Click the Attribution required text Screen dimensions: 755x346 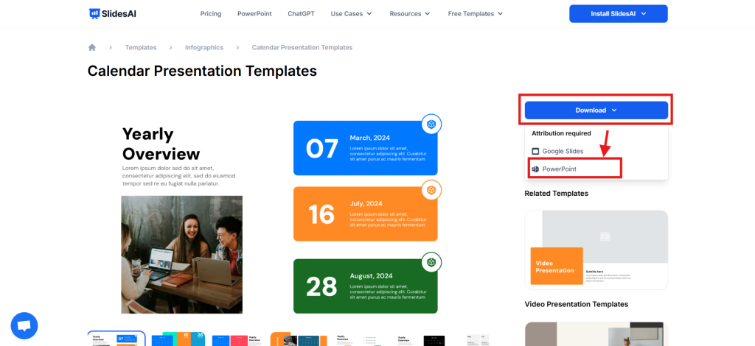tap(561, 133)
